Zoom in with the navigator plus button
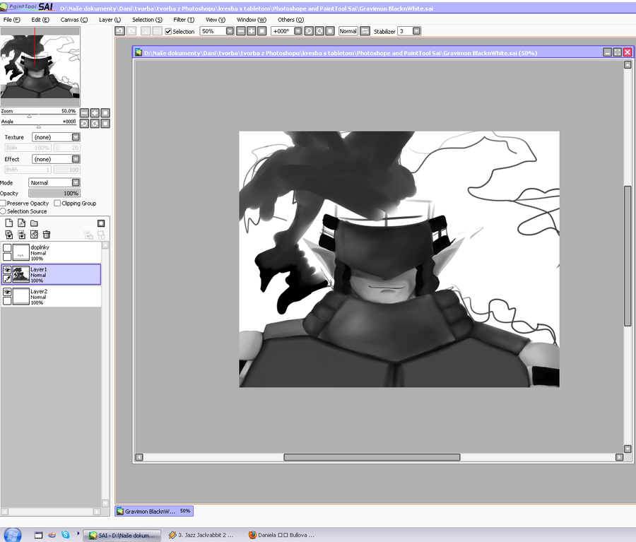This screenshot has width=636, height=542. (95, 113)
